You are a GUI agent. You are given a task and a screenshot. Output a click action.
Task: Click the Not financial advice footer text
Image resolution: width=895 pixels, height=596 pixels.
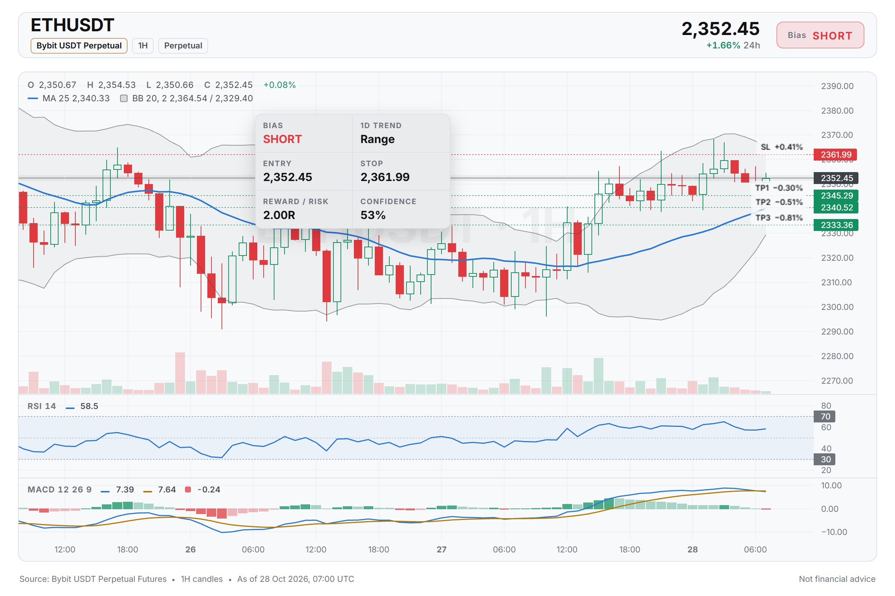[837, 579]
